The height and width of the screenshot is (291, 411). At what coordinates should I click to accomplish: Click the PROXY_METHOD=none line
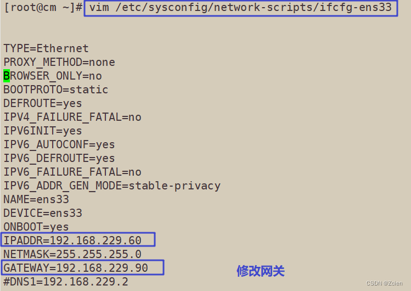click(x=59, y=63)
